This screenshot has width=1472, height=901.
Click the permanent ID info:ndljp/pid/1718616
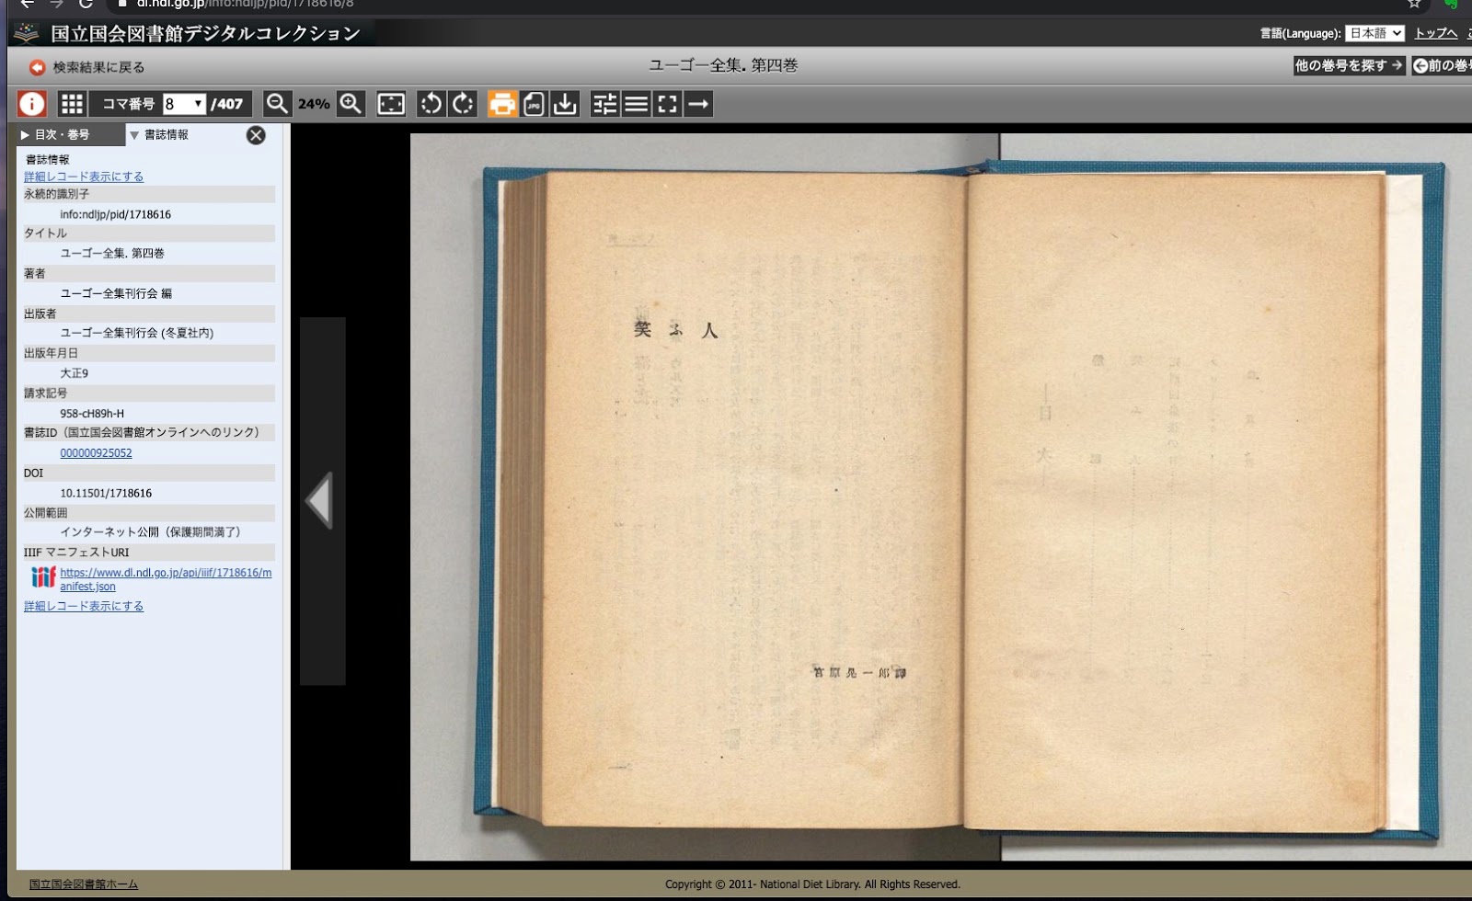pyautogui.click(x=116, y=214)
